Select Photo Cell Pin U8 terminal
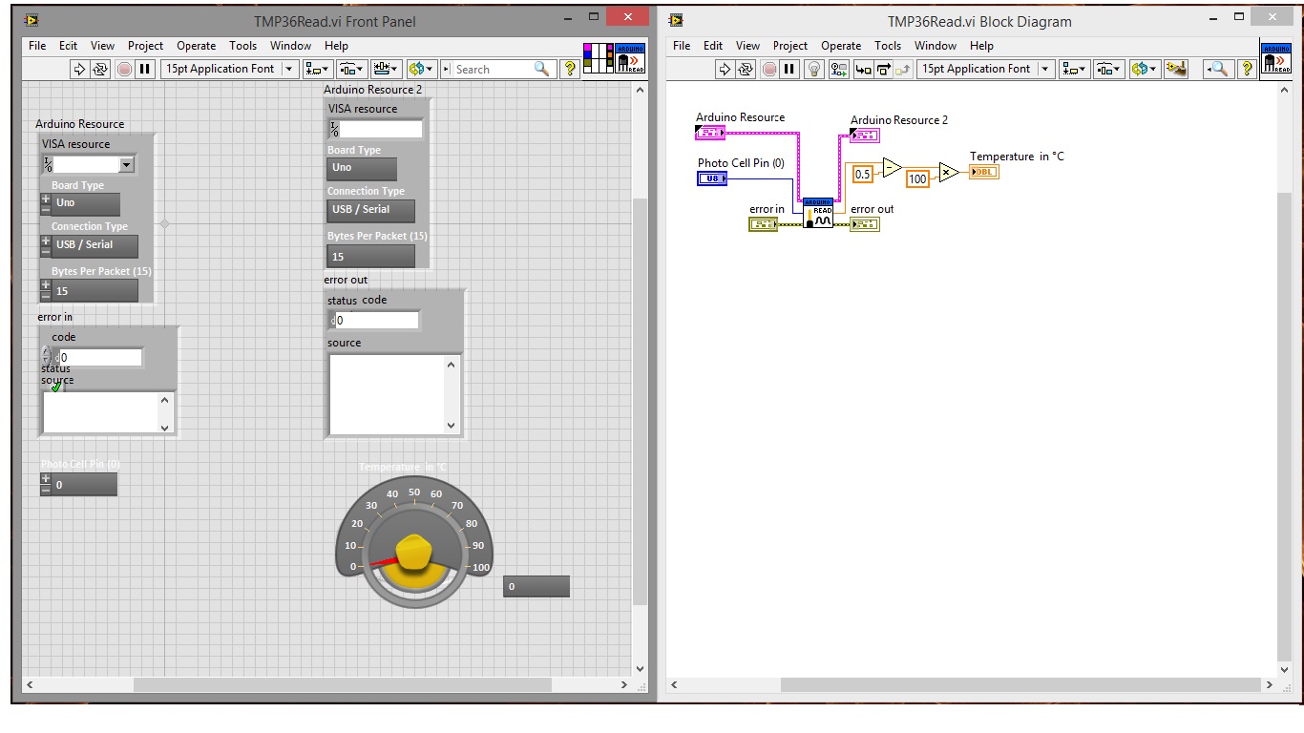This screenshot has height=733, width=1304. [712, 178]
